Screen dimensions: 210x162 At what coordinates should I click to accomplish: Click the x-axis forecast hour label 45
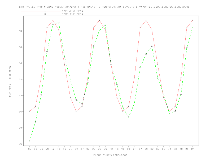click(x=117, y=149)
